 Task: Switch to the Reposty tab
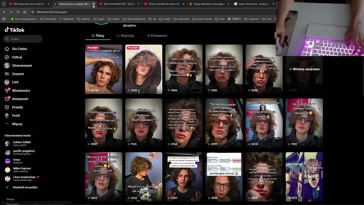125,36
